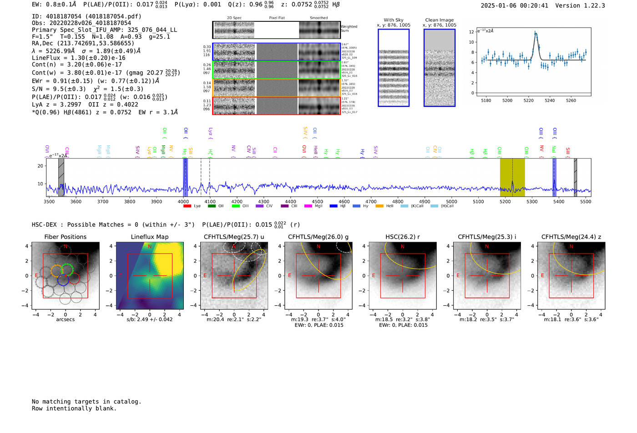Image resolution: width=637 pixels, height=433 pixels.
Task: Open the HSC(26.2) r band image
Action: [403, 276]
